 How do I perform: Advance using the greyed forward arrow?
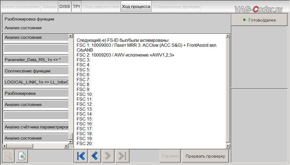point(108,156)
